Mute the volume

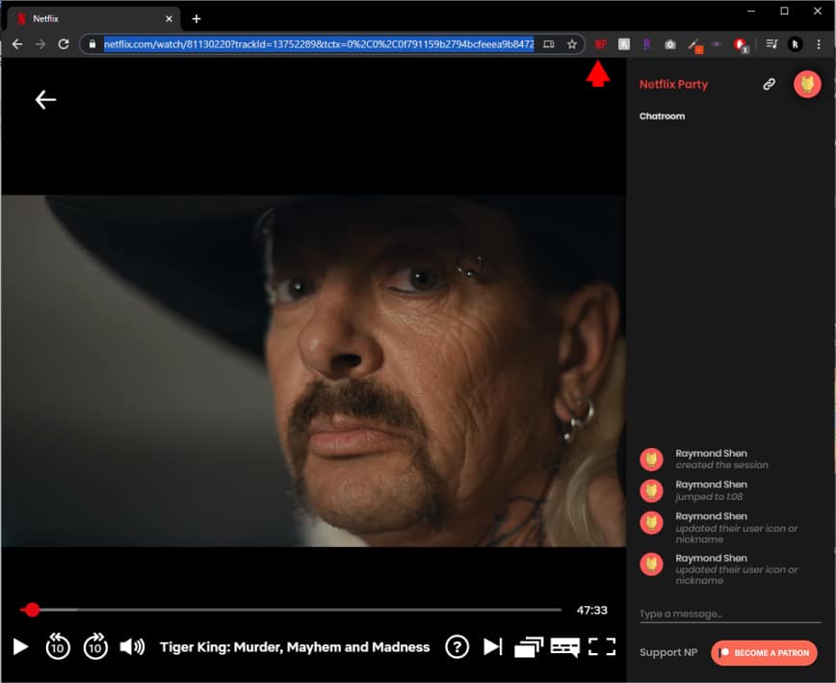pyautogui.click(x=131, y=647)
